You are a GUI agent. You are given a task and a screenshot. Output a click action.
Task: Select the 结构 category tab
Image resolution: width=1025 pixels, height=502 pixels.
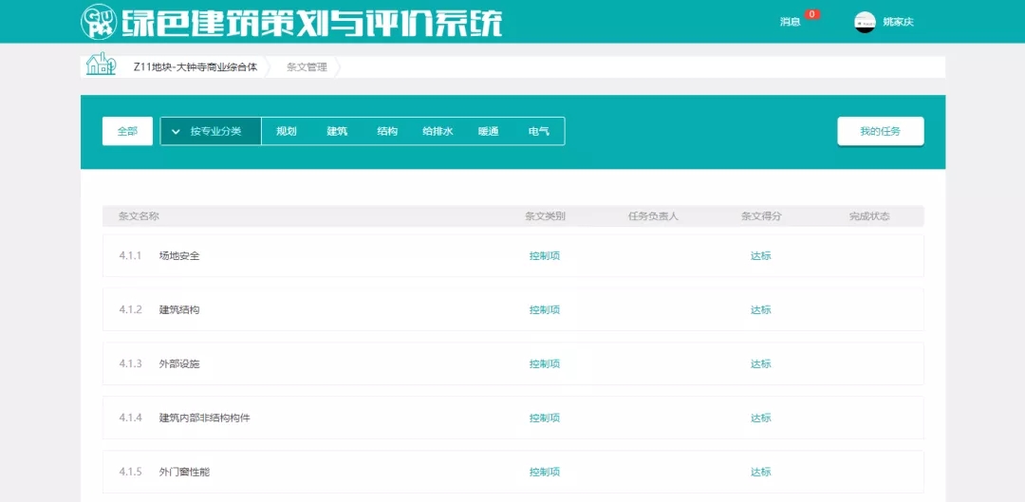387,132
